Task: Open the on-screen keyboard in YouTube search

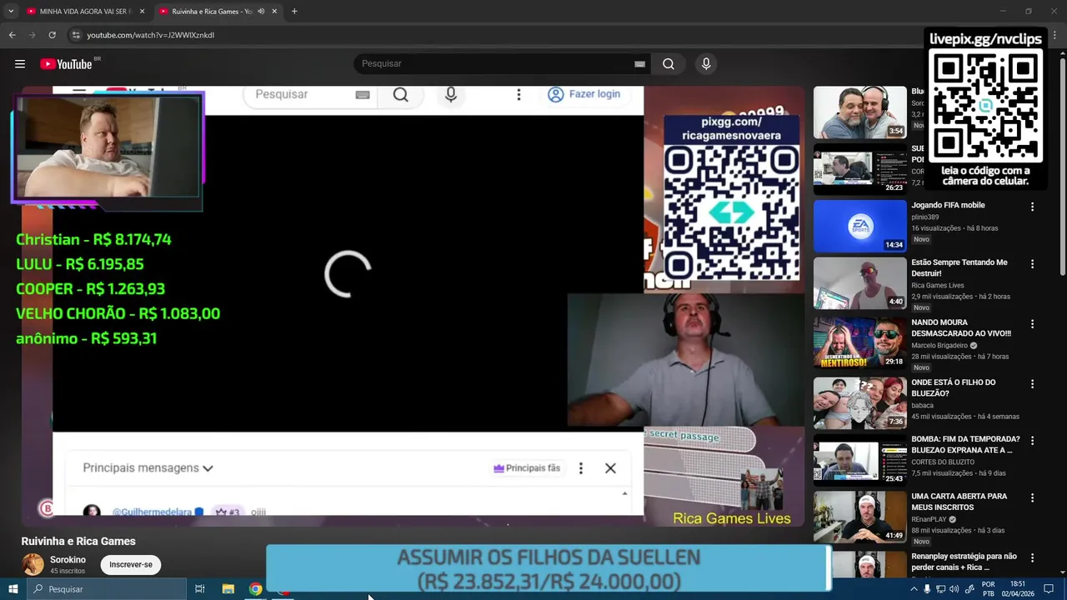Action: pos(639,64)
